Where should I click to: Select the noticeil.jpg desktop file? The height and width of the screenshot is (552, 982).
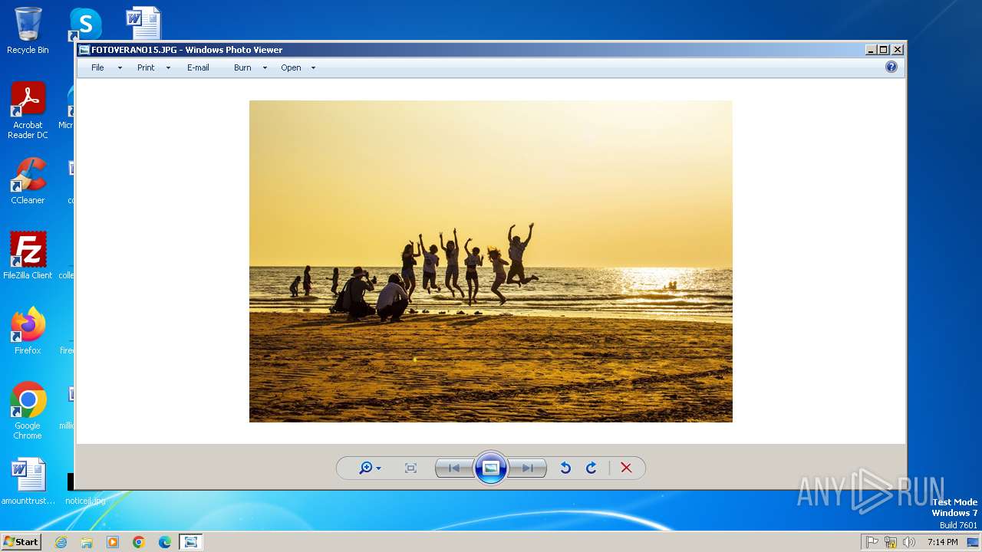pos(85,500)
